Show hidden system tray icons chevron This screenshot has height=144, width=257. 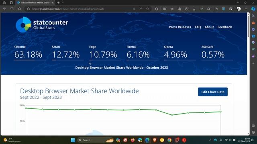click(x=210, y=140)
